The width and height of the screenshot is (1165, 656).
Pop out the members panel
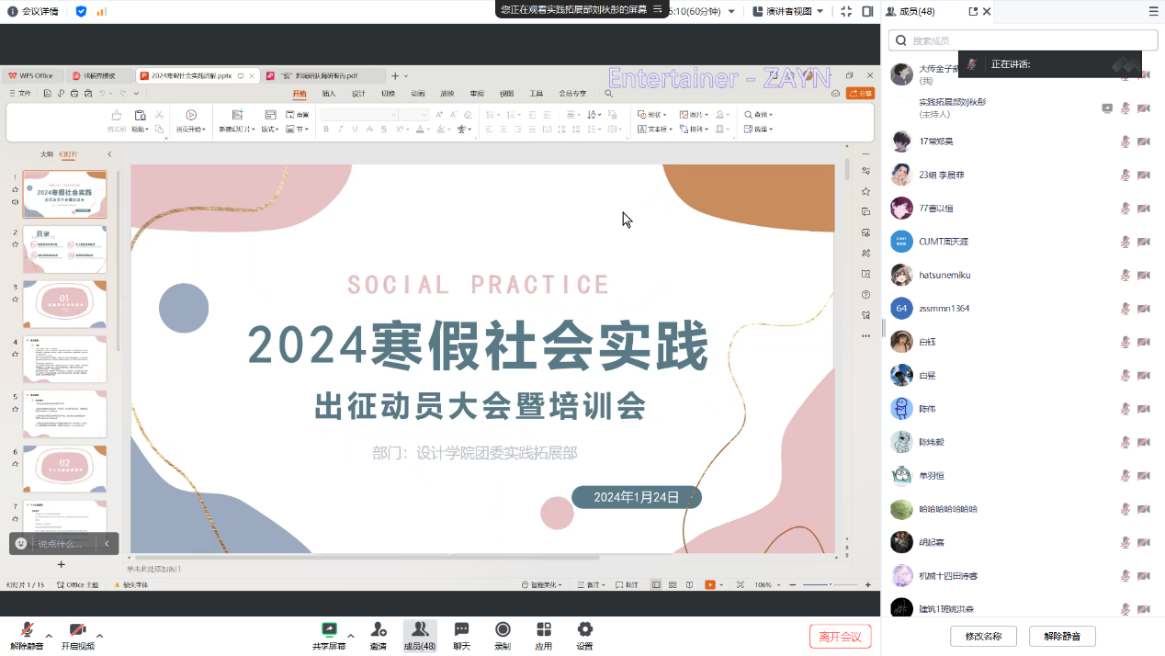(x=973, y=11)
